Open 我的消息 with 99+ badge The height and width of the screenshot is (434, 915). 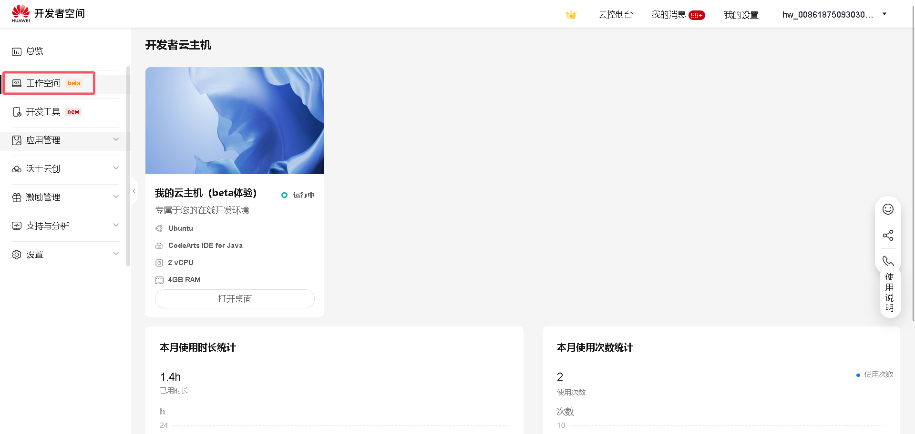click(x=677, y=15)
